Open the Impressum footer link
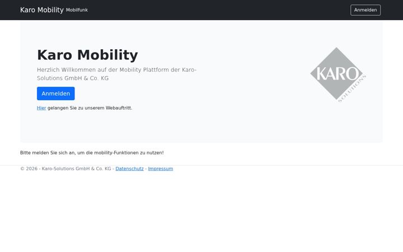This screenshot has height=252, width=403. [x=161, y=169]
